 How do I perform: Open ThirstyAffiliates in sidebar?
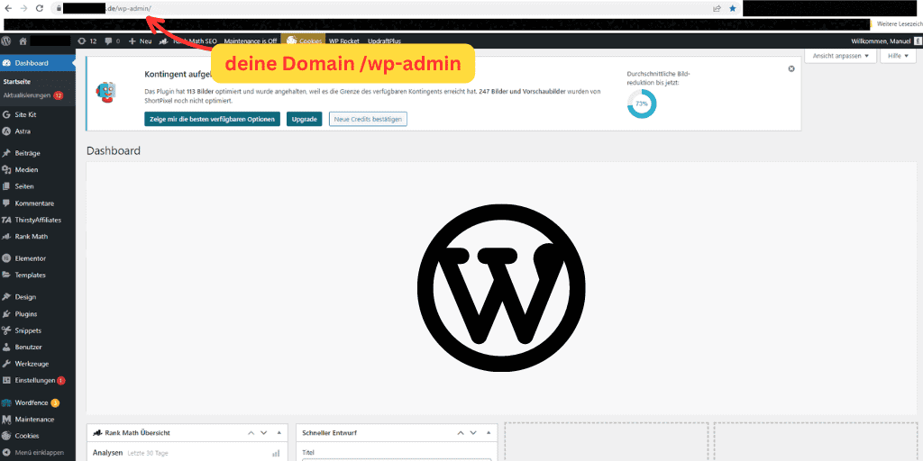[38, 220]
